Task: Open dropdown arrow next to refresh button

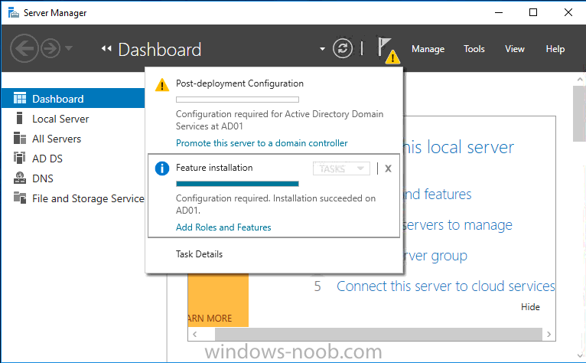Action: (x=322, y=49)
